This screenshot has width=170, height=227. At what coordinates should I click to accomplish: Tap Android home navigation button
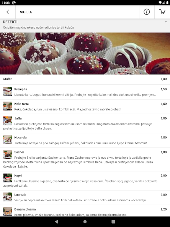[x=85, y=222]
